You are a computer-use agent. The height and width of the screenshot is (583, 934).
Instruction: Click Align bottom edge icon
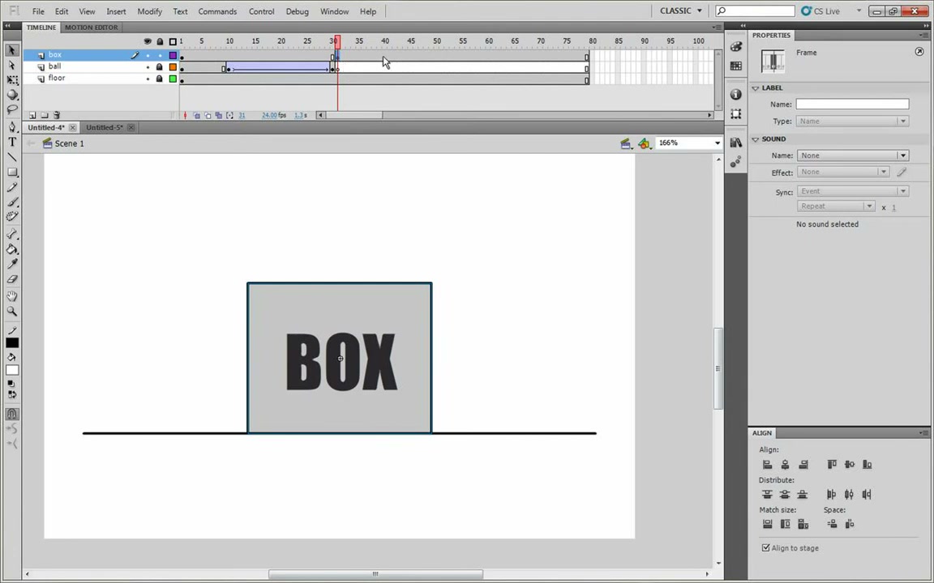tap(868, 465)
